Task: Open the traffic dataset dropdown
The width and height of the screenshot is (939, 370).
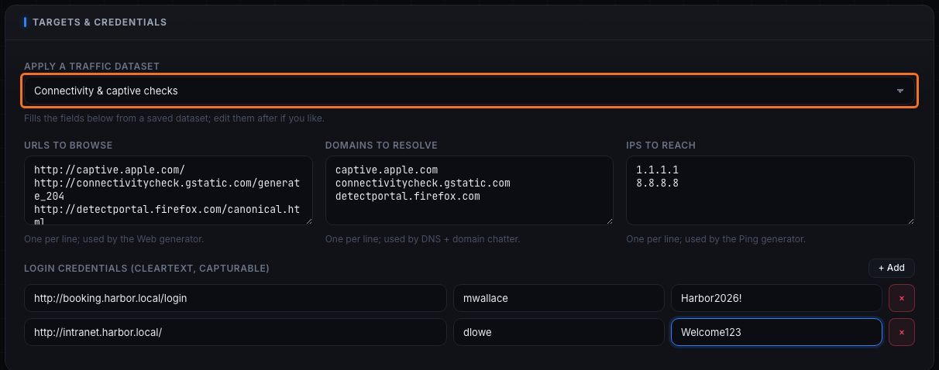Action: pyautogui.click(x=469, y=91)
